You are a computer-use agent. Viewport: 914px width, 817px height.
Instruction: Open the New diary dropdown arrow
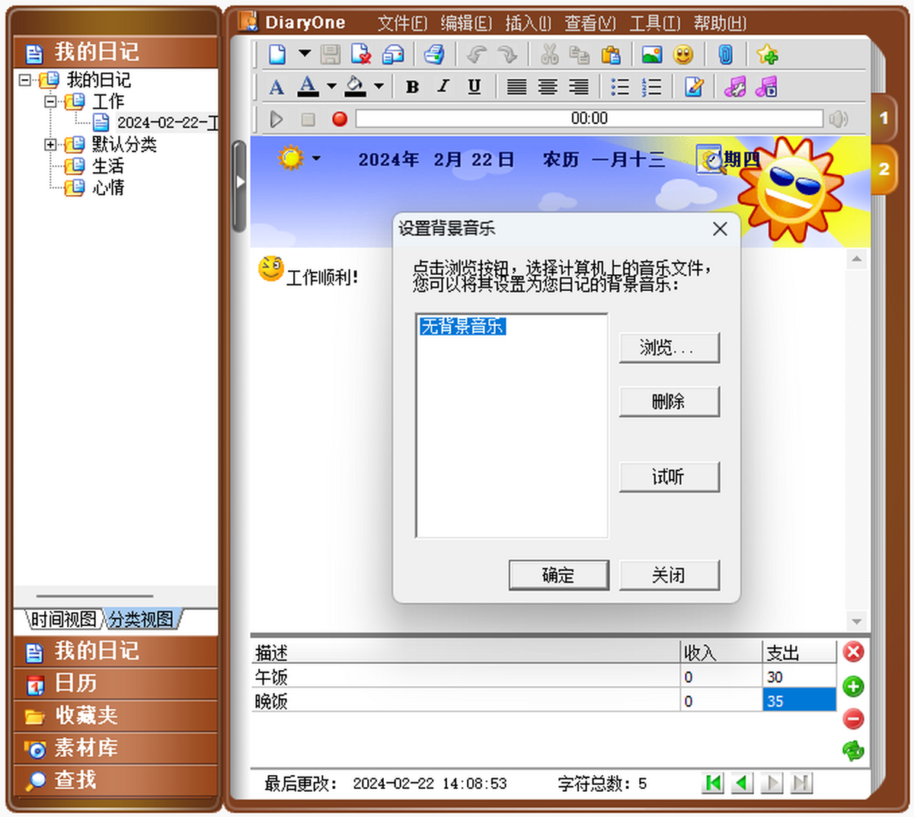[x=304, y=53]
